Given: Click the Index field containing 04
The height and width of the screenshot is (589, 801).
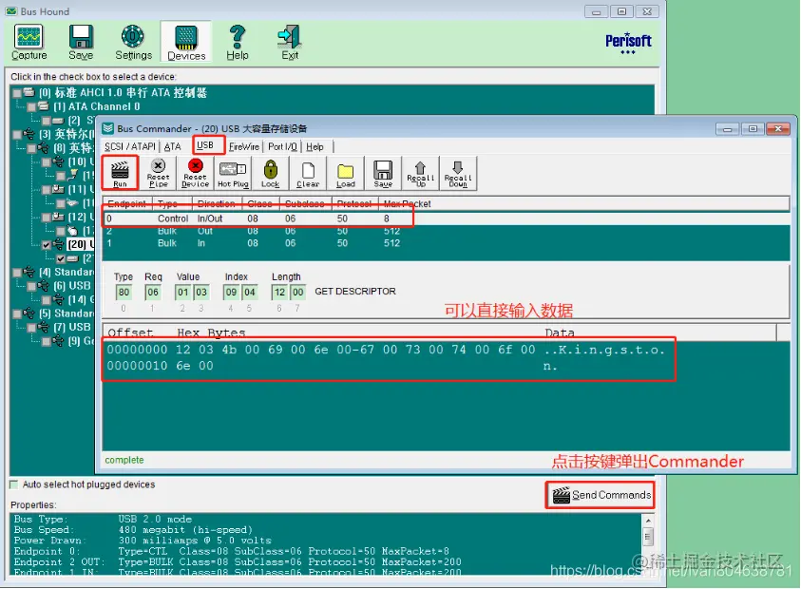Looking at the screenshot, I should (x=249, y=293).
